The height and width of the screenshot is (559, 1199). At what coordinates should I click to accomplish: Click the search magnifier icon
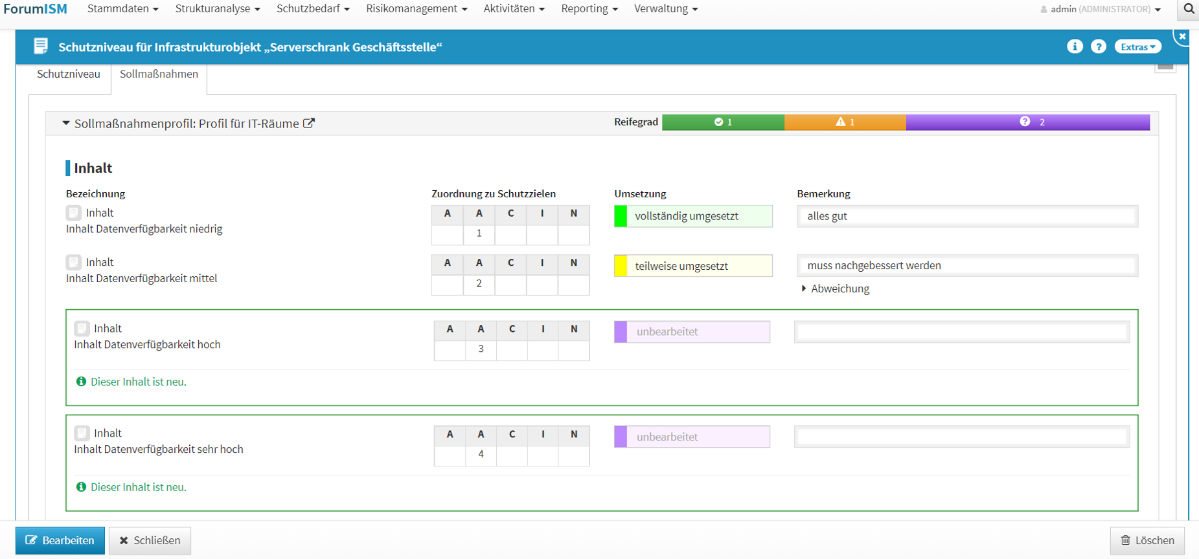[1189, 9]
